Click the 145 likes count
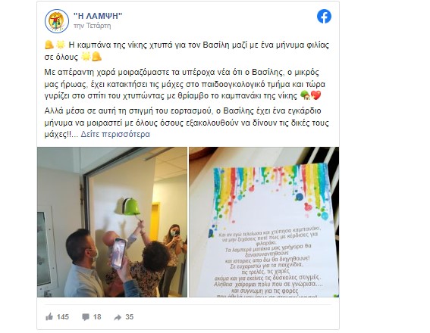This screenshot has height=333, width=430. [x=63, y=317]
